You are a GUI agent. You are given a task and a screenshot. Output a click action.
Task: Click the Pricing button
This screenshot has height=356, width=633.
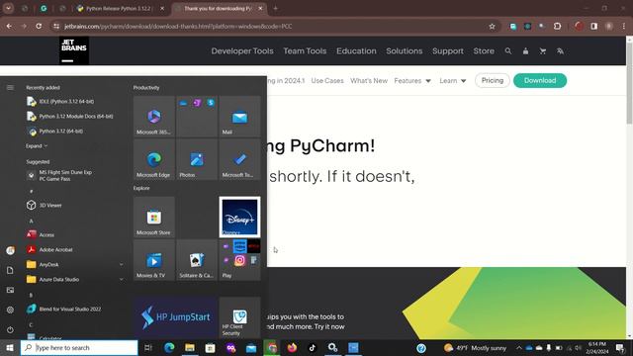(493, 80)
